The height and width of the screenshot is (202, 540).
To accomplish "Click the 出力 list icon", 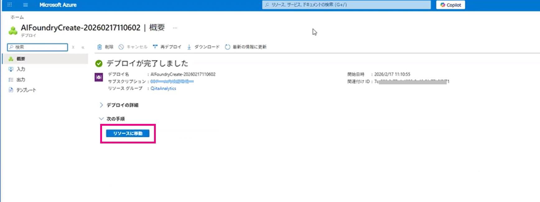I will coord(11,80).
